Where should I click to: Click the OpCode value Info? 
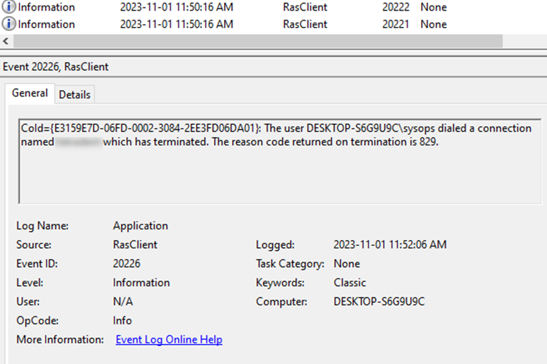coord(122,320)
